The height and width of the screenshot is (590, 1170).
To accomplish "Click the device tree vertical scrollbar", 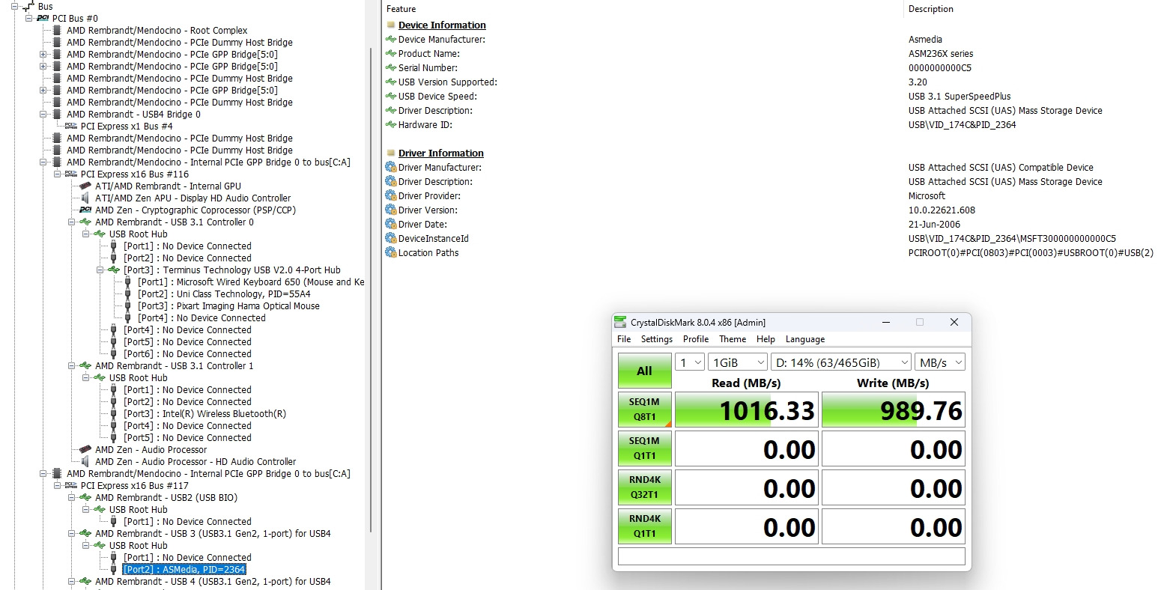I will (x=372, y=289).
